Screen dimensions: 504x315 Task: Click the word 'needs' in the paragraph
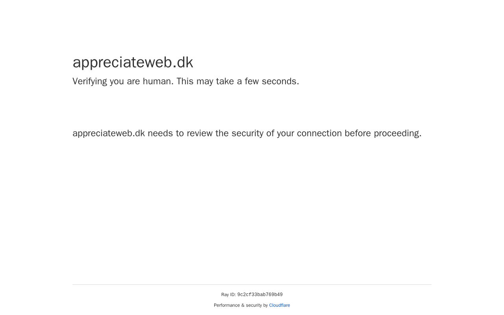click(x=160, y=133)
